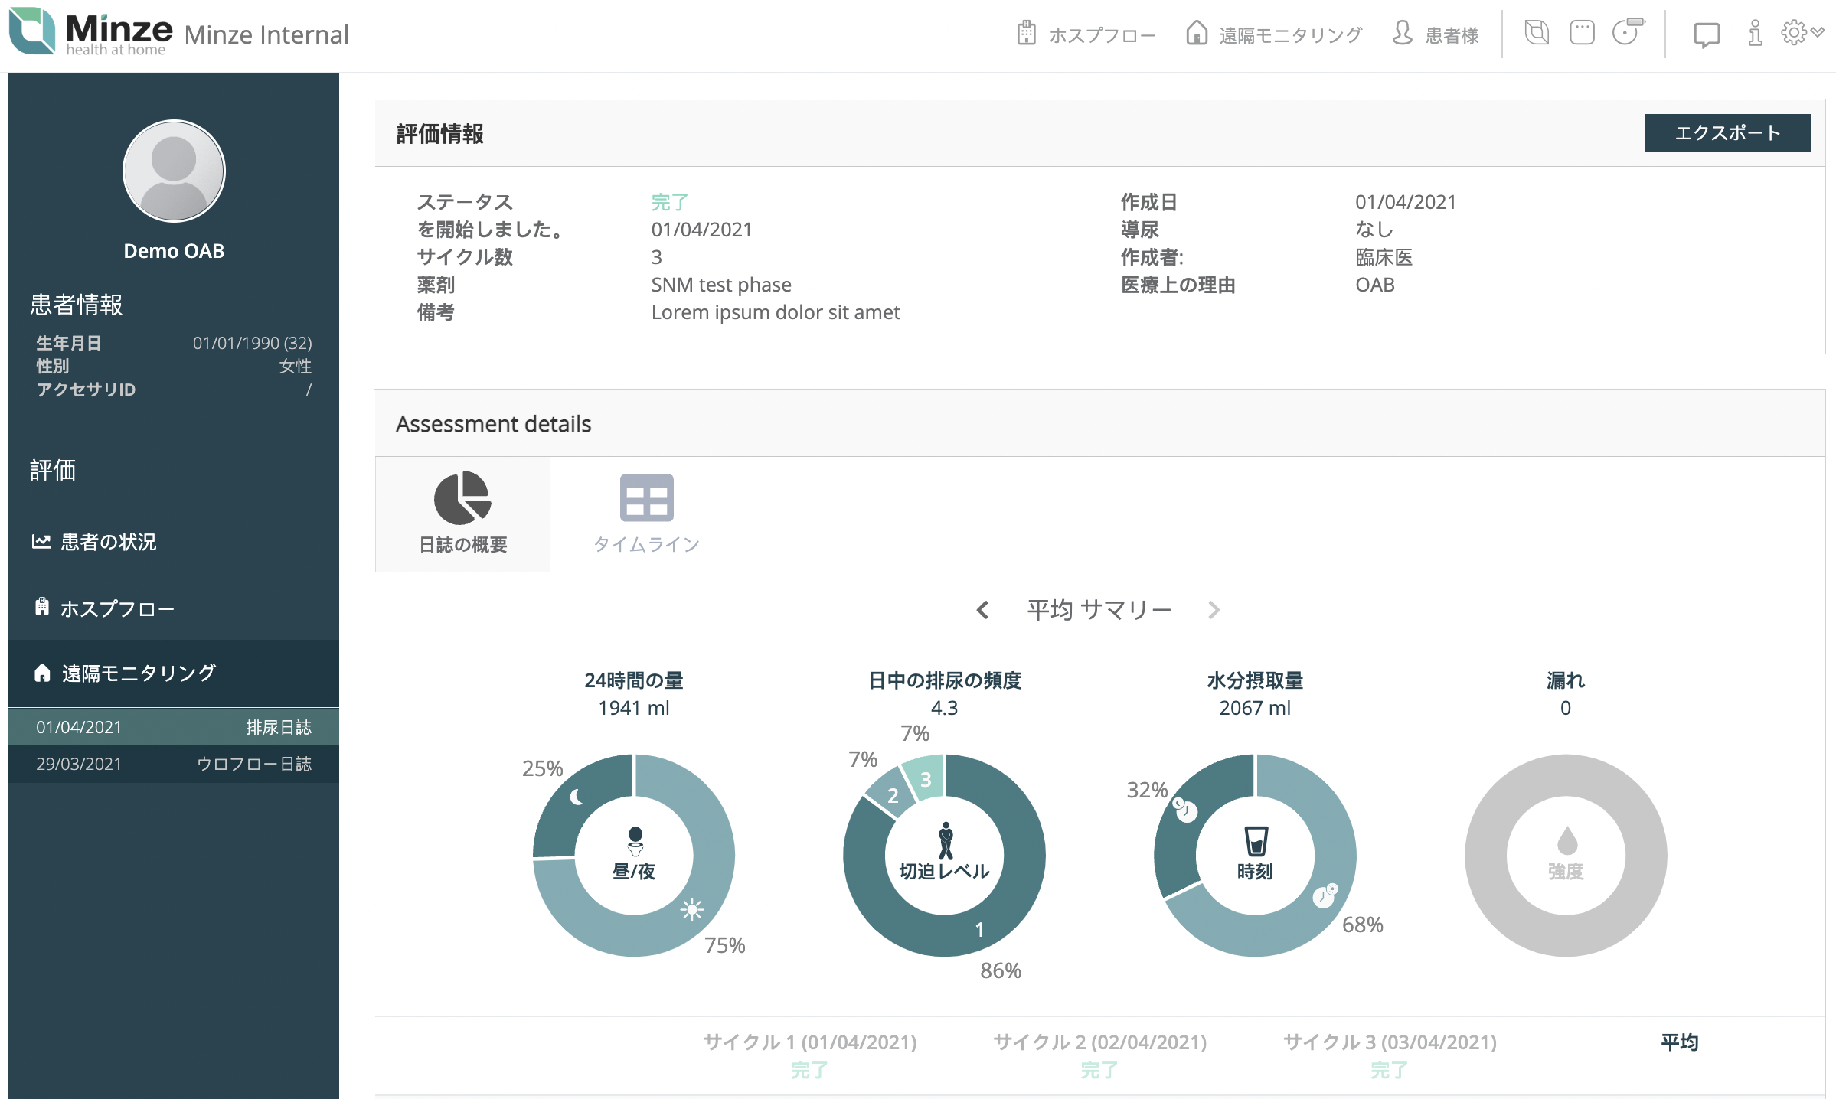Click the house icon in header

(x=1197, y=33)
